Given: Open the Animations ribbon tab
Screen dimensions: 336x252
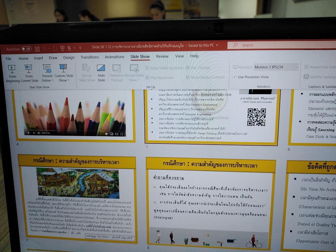Looking at the screenshot, I should tap(114, 57).
